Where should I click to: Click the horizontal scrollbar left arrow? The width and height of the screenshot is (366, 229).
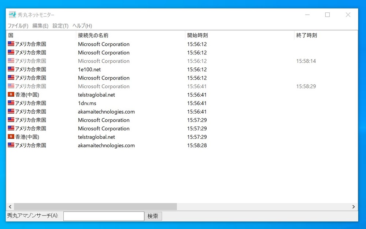click(x=10, y=207)
